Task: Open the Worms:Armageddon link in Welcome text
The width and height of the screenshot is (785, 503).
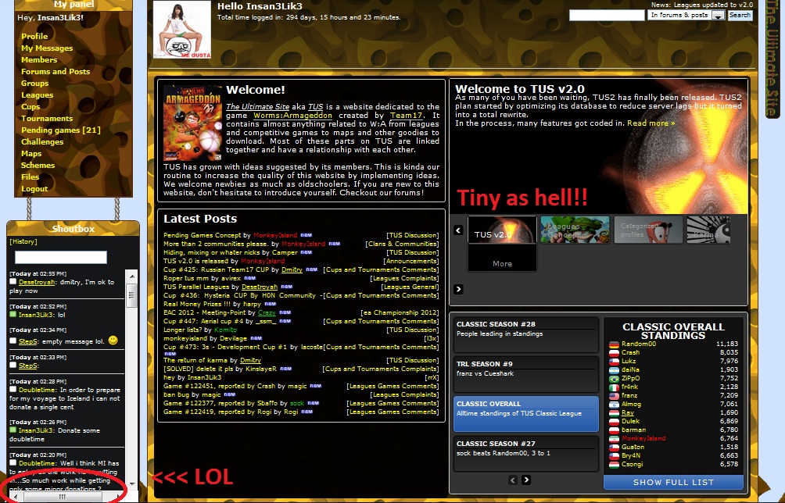Action: [292, 116]
